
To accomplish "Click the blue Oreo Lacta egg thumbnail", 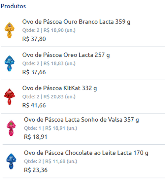I will [9, 63].
